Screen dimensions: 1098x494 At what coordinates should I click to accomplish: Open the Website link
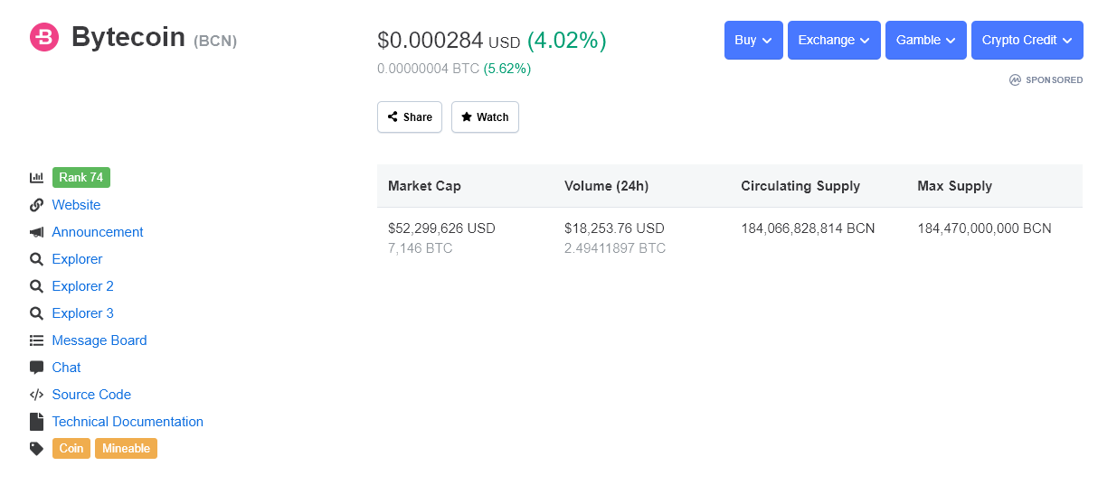click(x=76, y=205)
